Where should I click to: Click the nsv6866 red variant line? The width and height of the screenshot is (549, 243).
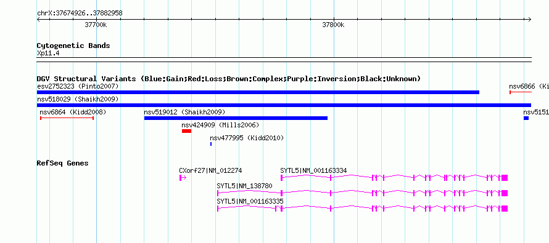(x=521, y=92)
